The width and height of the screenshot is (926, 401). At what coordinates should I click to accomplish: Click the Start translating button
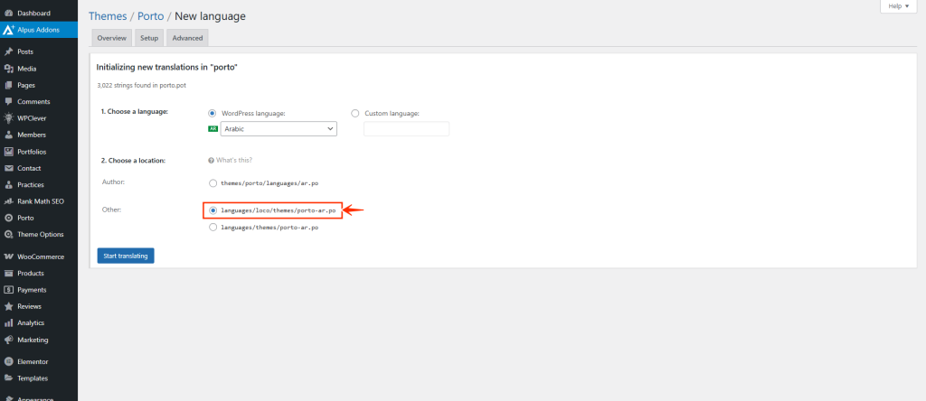[126, 256]
